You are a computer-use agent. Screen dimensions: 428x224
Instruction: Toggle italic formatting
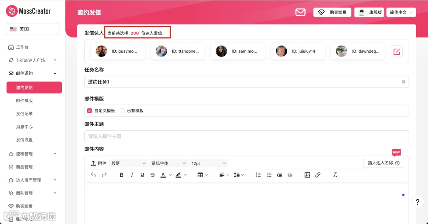[132, 175]
